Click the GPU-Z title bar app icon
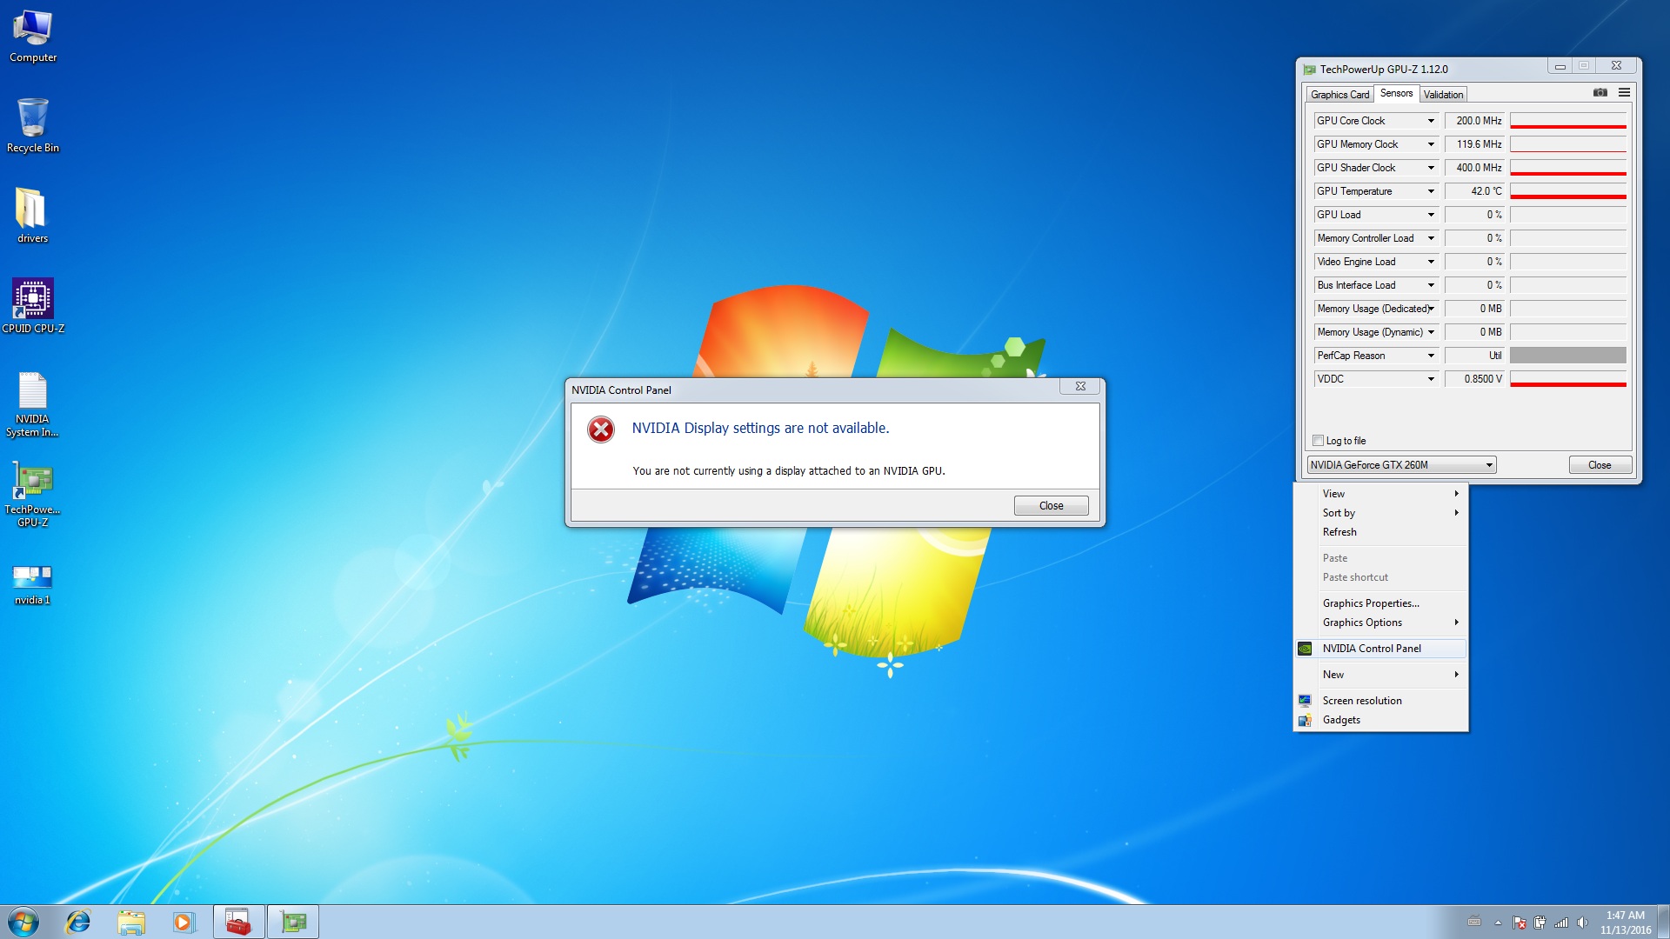 (1309, 70)
